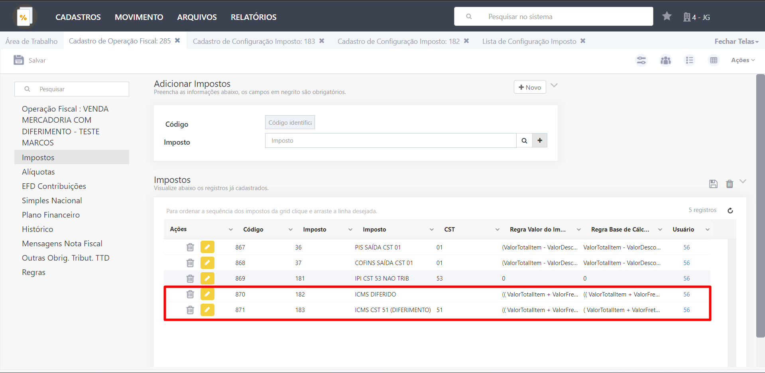The height and width of the screenshot is (373, 765).
Task: Close the Cadastro de Configuração Imposto: 182 tab
Action: [466, 41]
